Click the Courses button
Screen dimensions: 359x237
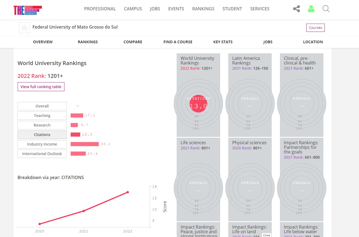(315, 28)
